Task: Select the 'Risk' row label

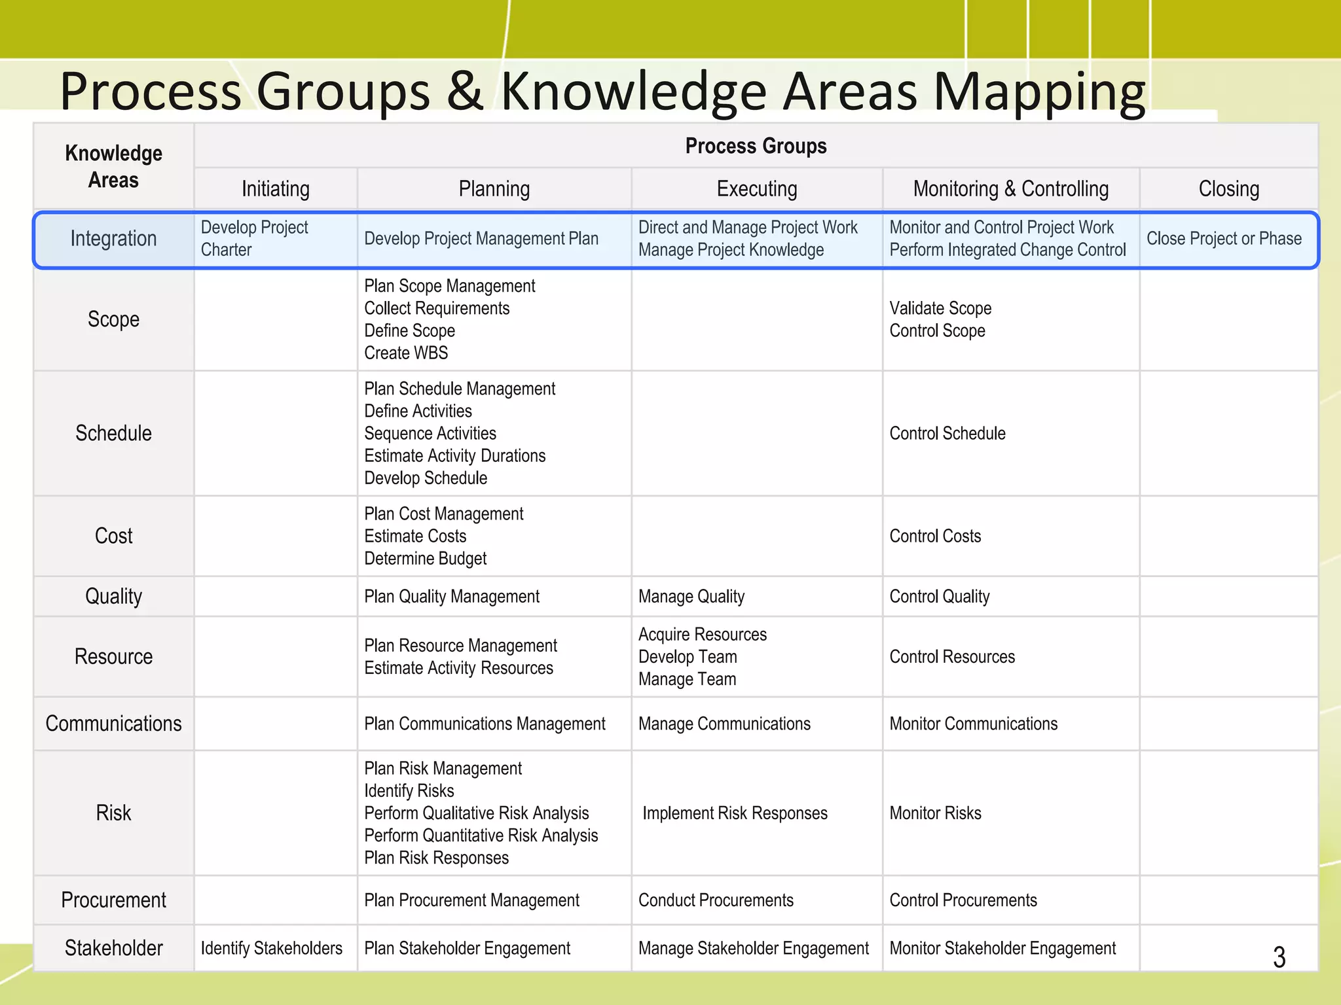Action: coord(114,813)
